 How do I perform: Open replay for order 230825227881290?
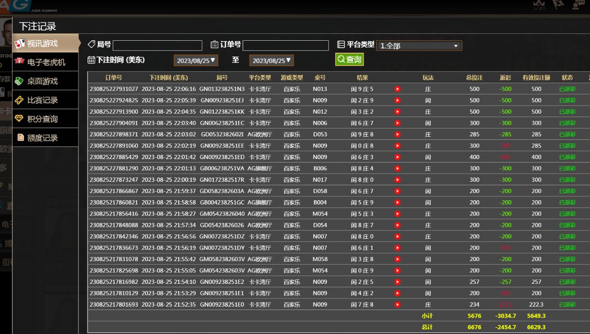click(397, 169)
